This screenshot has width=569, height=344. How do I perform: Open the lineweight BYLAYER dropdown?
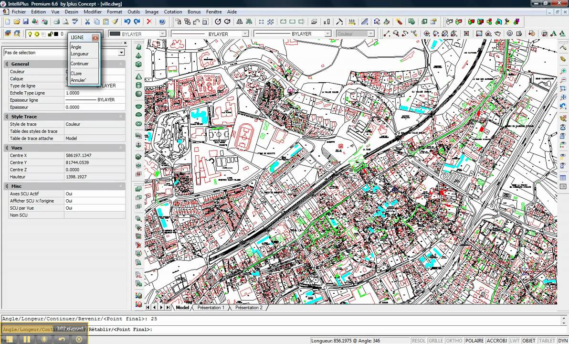click(327, 34)
